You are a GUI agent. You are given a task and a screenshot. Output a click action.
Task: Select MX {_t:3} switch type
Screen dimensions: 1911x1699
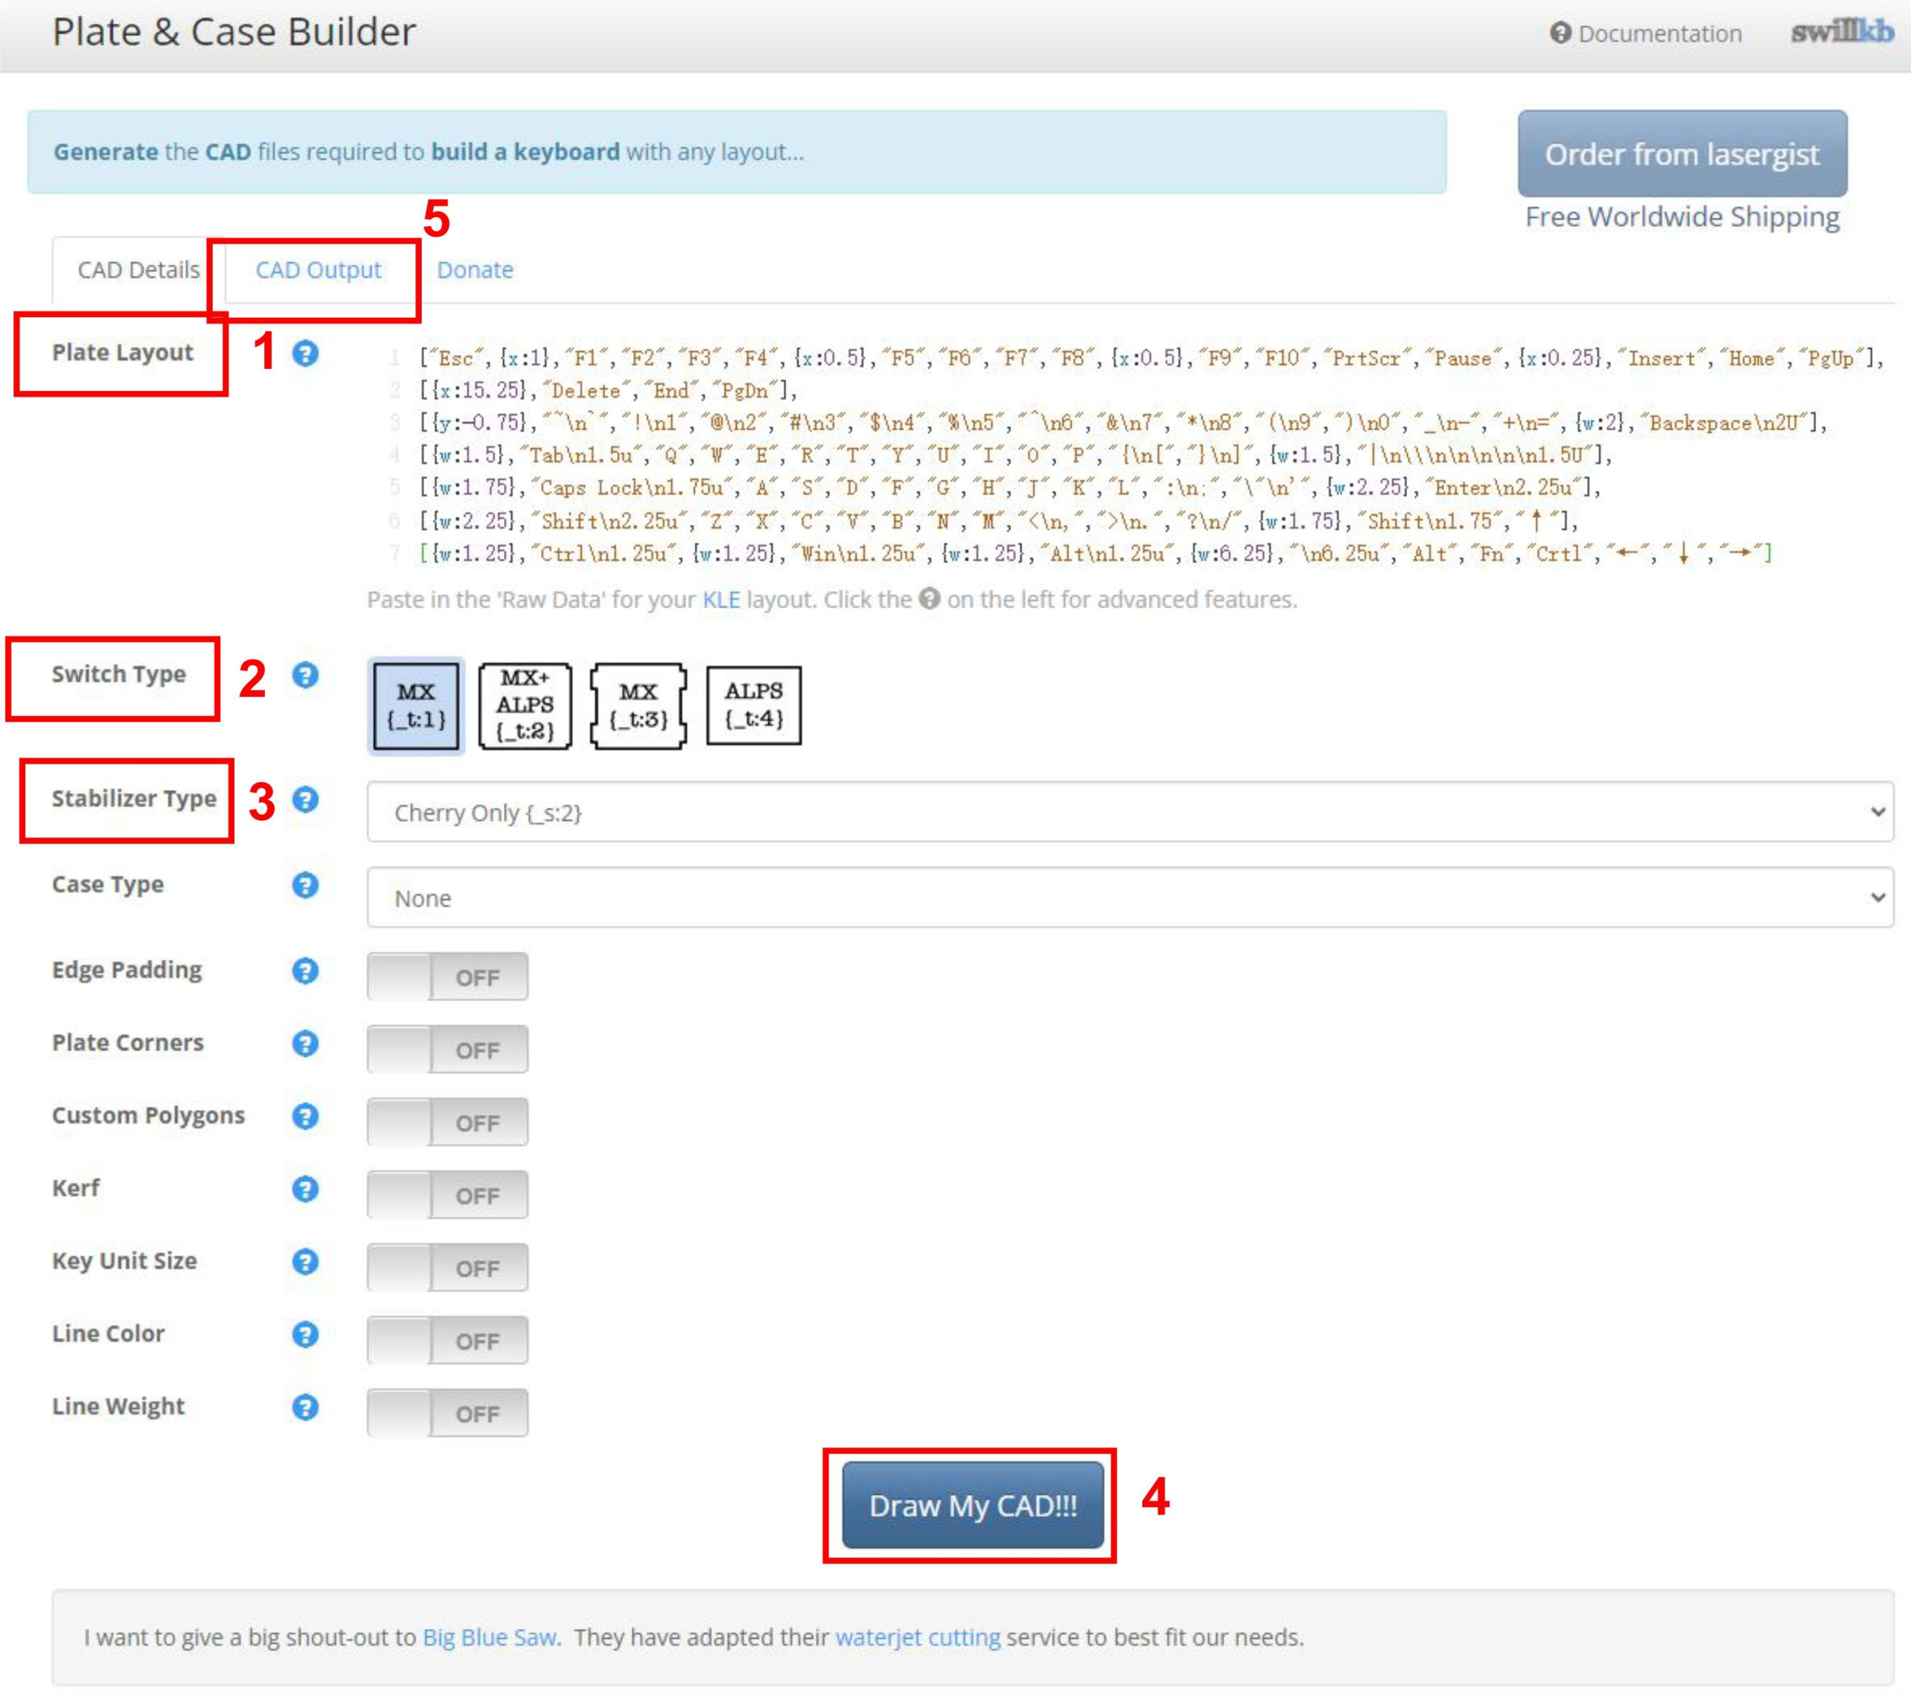coord(638,705)
